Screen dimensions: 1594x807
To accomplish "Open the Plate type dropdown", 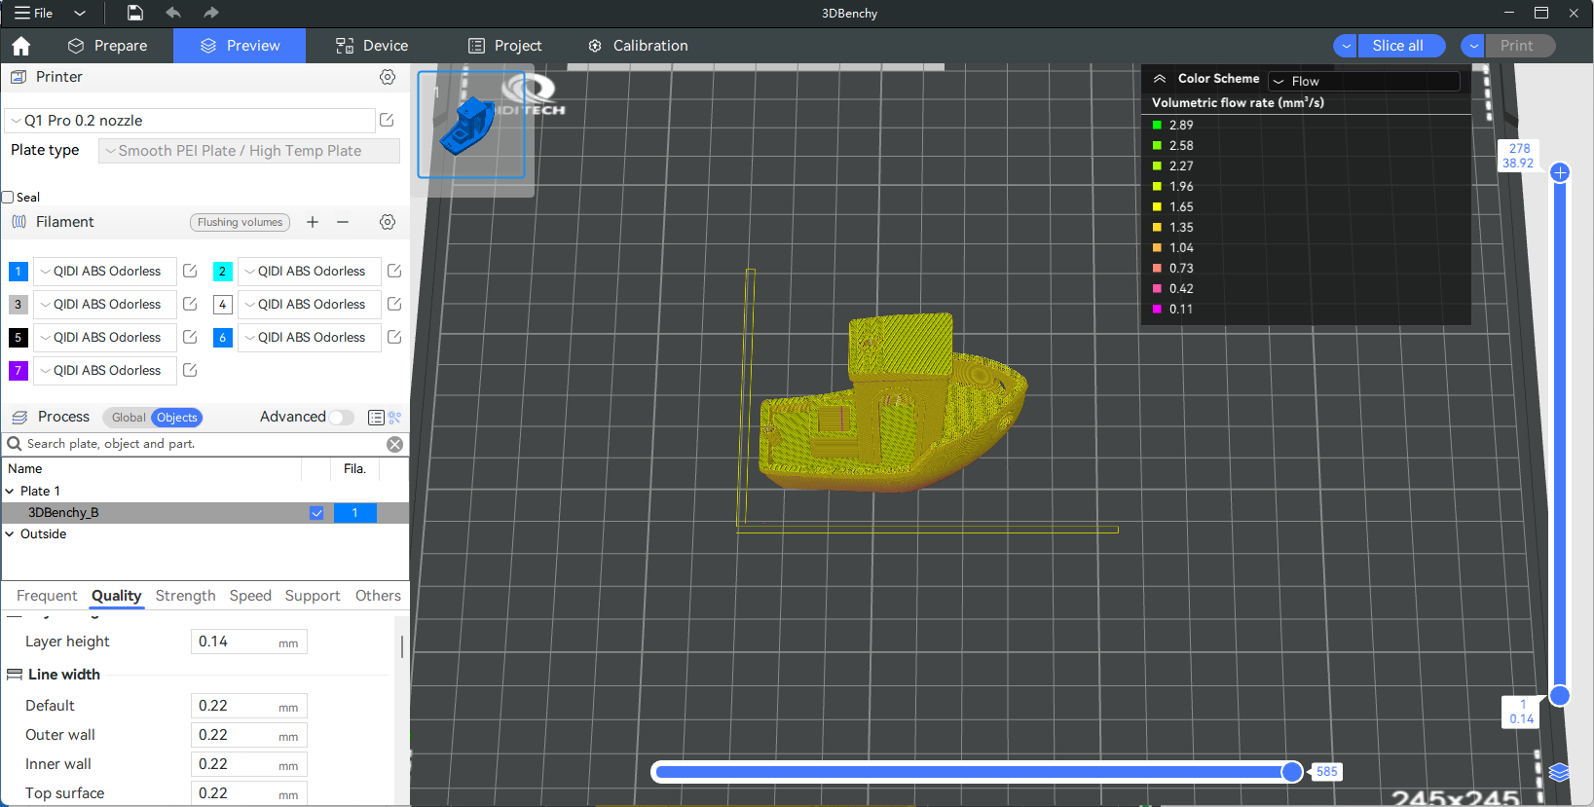I will pyautogui.click(x=249, y=151).
